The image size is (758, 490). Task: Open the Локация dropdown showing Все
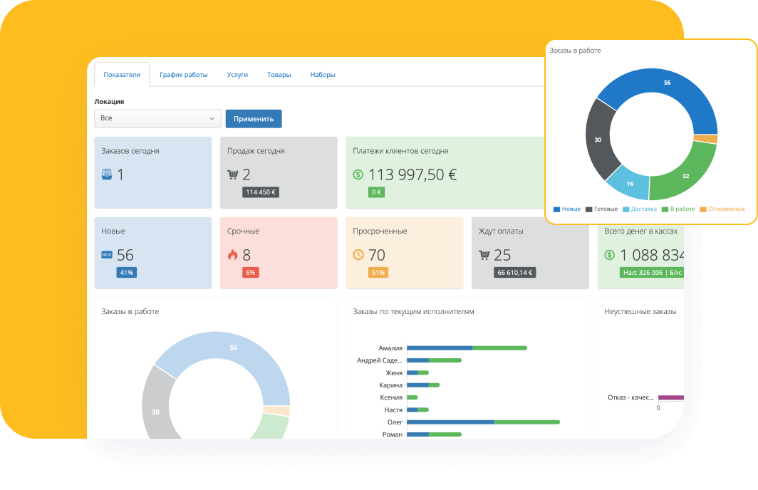[x=157, y=118]
